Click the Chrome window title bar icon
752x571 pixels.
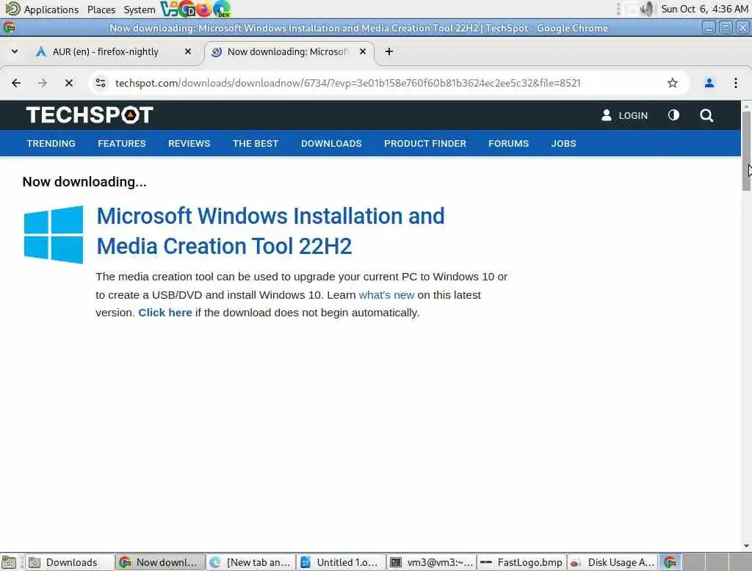tap(9, 28)
